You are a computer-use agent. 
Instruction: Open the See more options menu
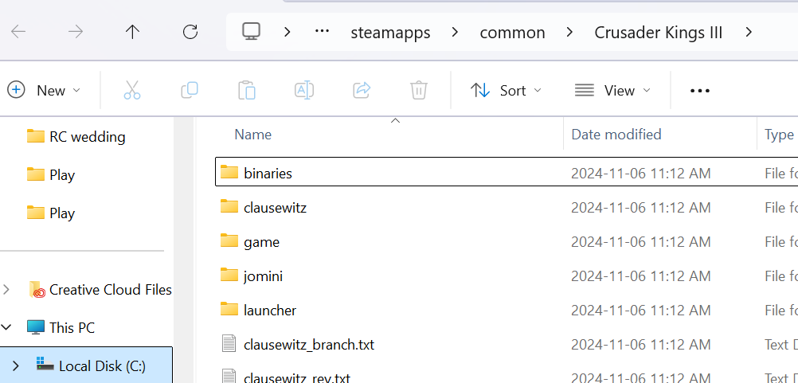(699, 90)
